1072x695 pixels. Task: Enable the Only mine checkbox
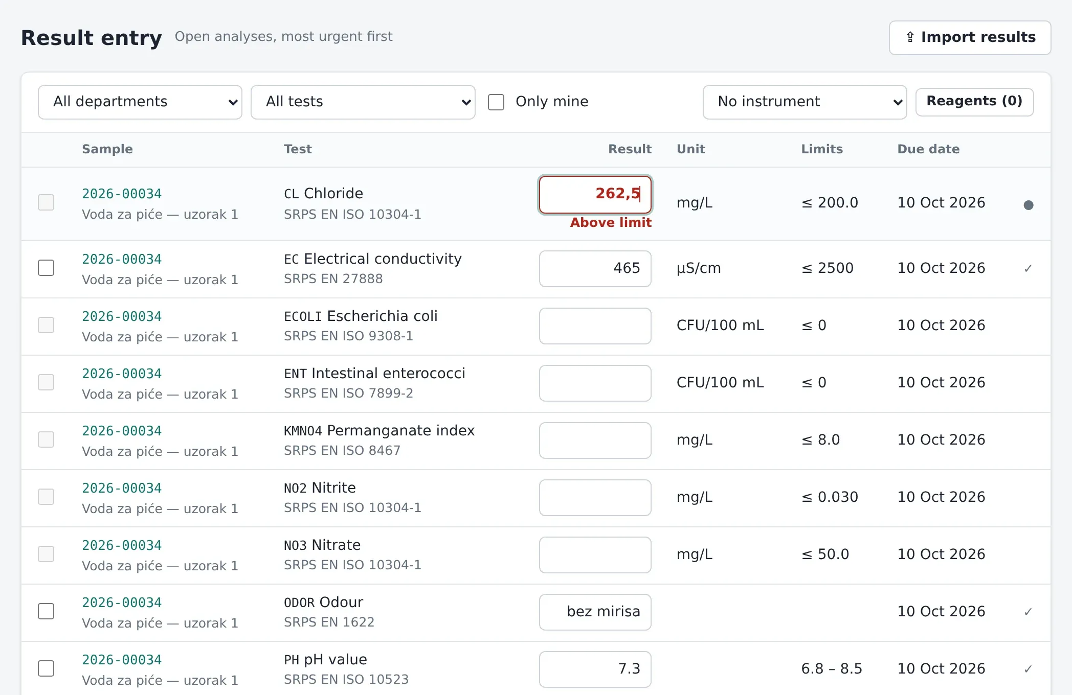pos(496,102)
